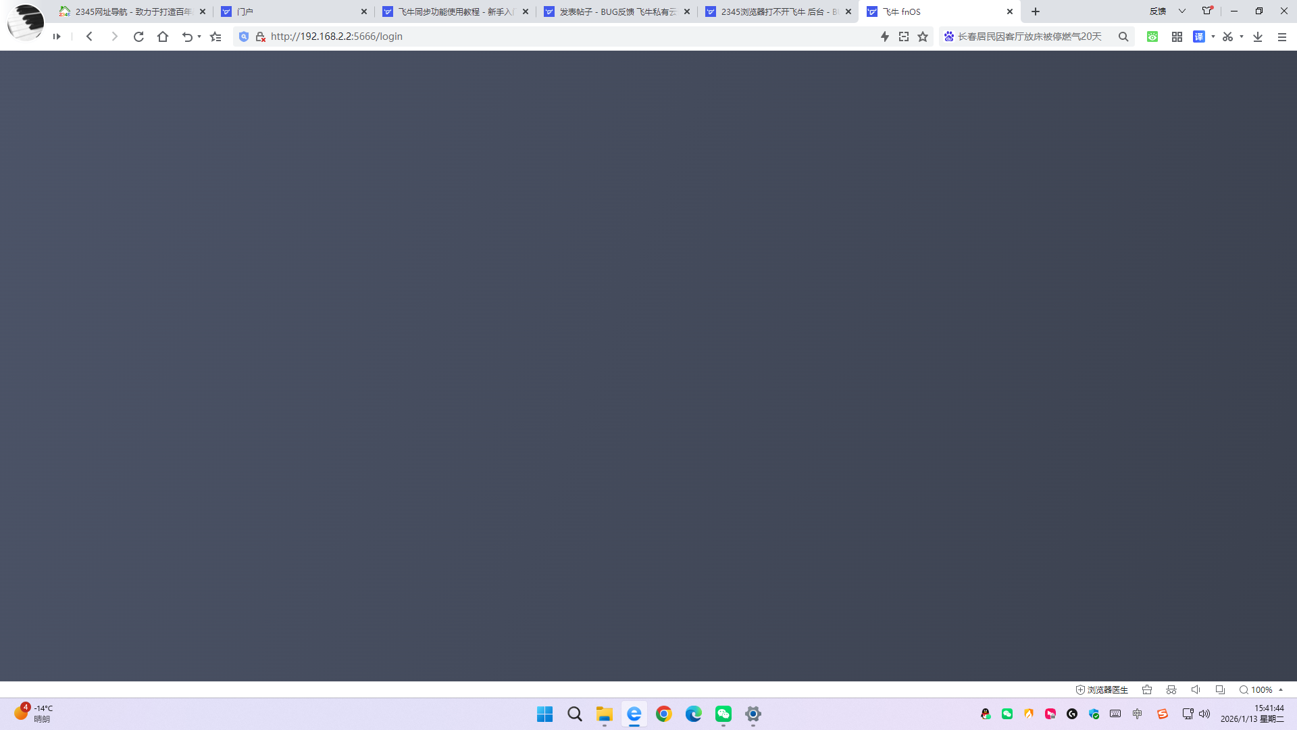The height and width of the screenshot is (730, 1297).
Task: Open the translate page icon
Action: coord(1199,36)
